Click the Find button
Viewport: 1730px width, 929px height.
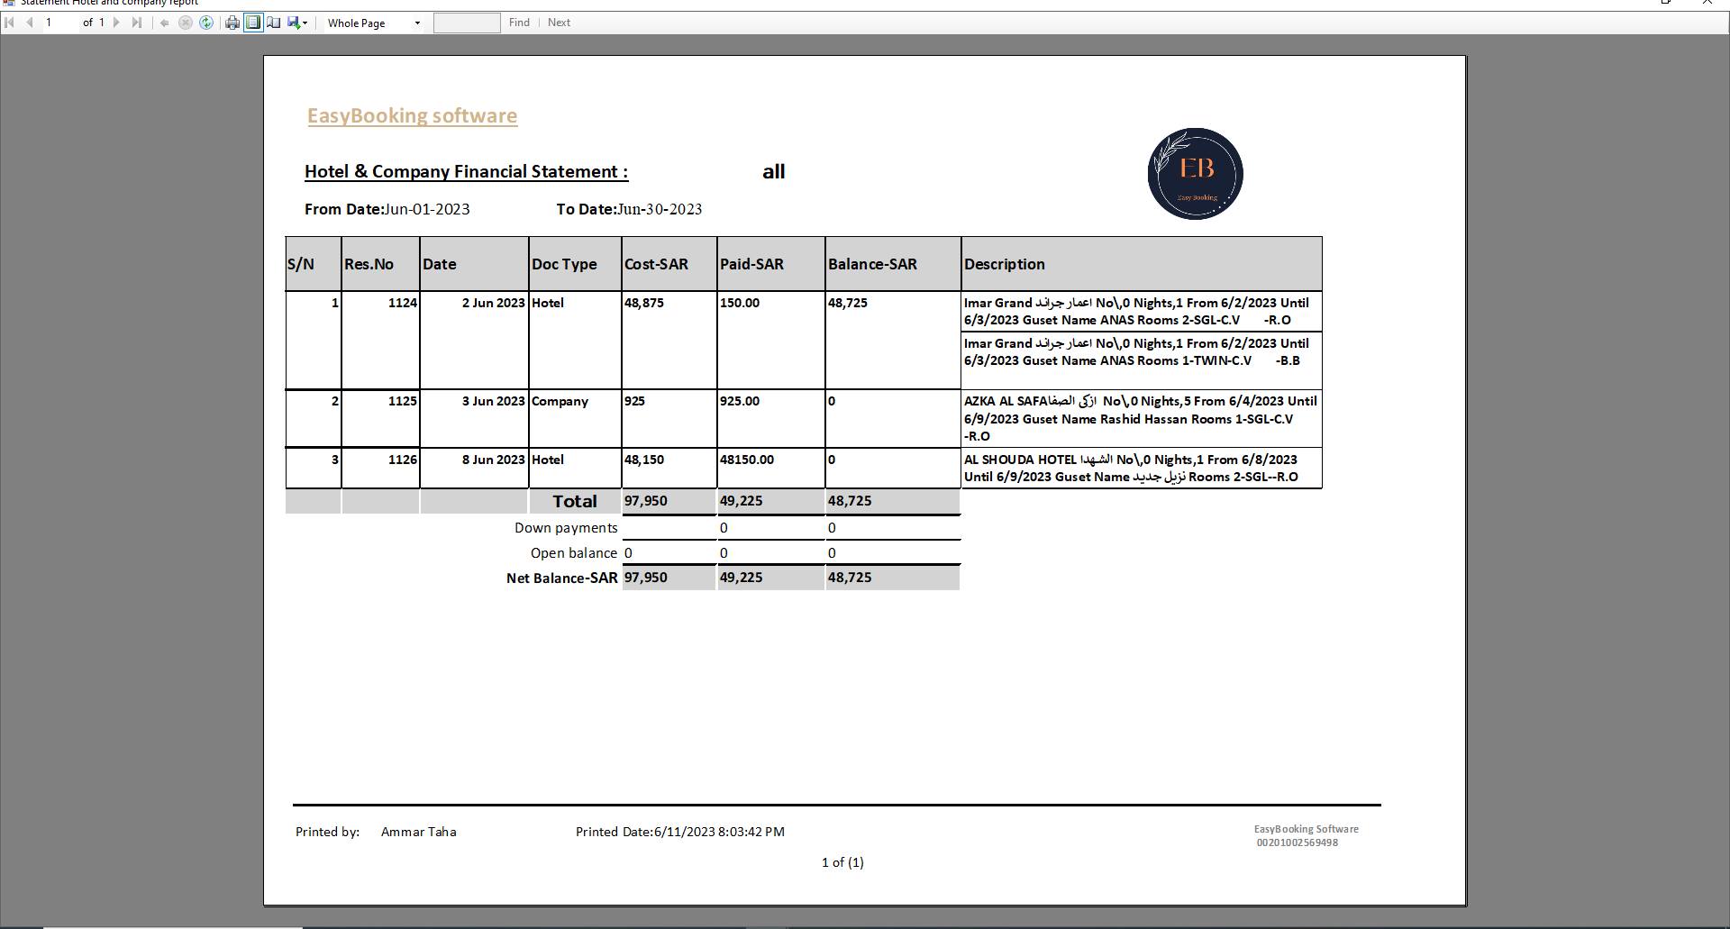(x=519, y=23)
